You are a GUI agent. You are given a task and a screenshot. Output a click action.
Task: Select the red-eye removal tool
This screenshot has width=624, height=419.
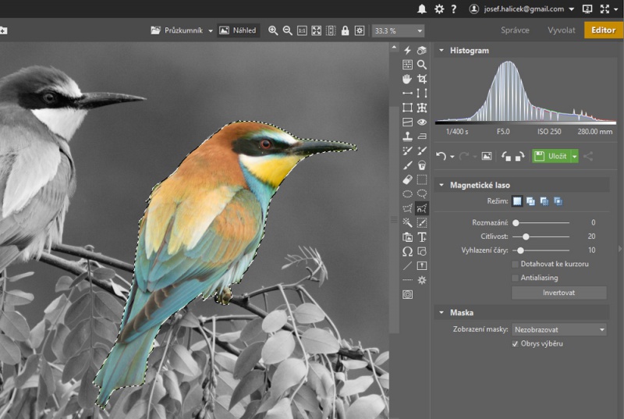coord(422,122)
